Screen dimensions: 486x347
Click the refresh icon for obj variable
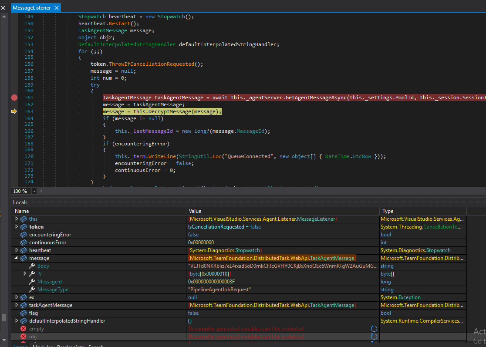tap(374, 337)
